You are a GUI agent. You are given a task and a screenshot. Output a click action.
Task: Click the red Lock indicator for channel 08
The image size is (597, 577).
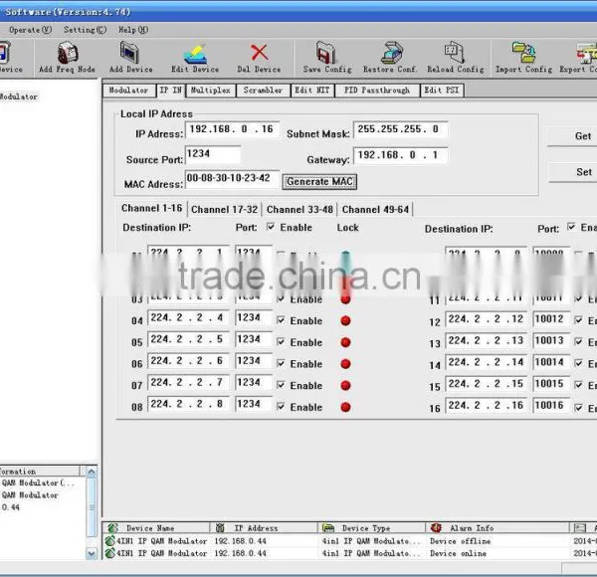[x=345, y=407]
